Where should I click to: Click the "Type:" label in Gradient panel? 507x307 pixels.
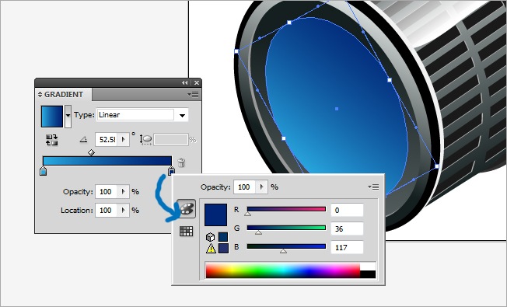(x=84, y=115)
